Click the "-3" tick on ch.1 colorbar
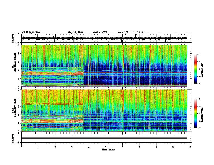 pyautogui.click(x=199, y=54)
